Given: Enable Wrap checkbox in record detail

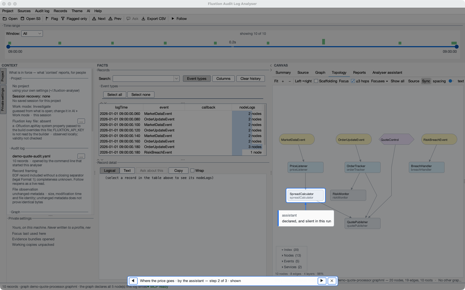Looking at the screenshot, I should [x=192, y=170].
